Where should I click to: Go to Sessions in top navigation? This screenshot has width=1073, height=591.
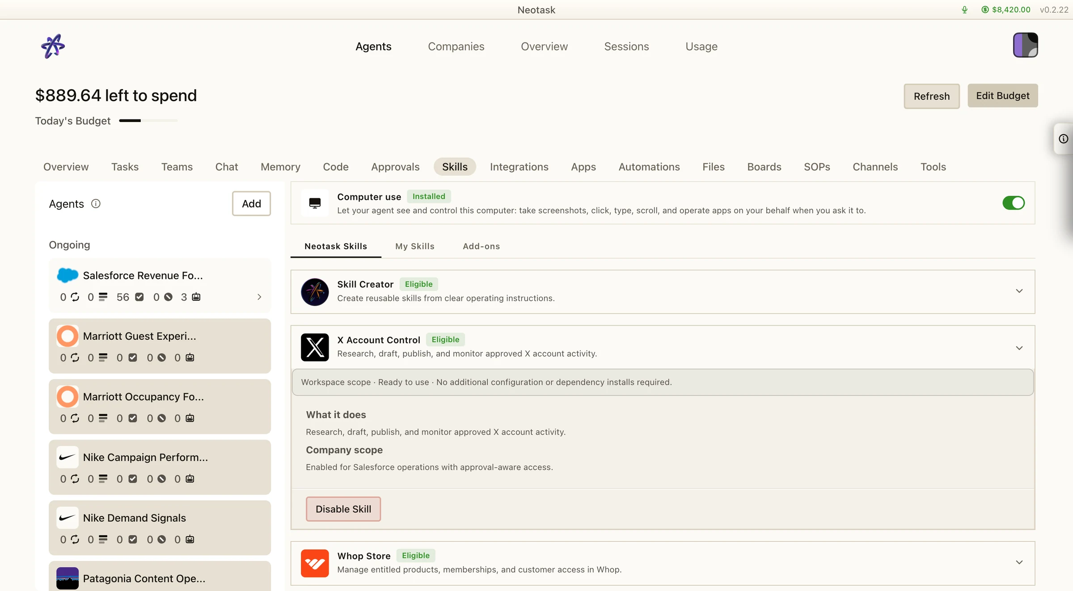tap(626, 46)
